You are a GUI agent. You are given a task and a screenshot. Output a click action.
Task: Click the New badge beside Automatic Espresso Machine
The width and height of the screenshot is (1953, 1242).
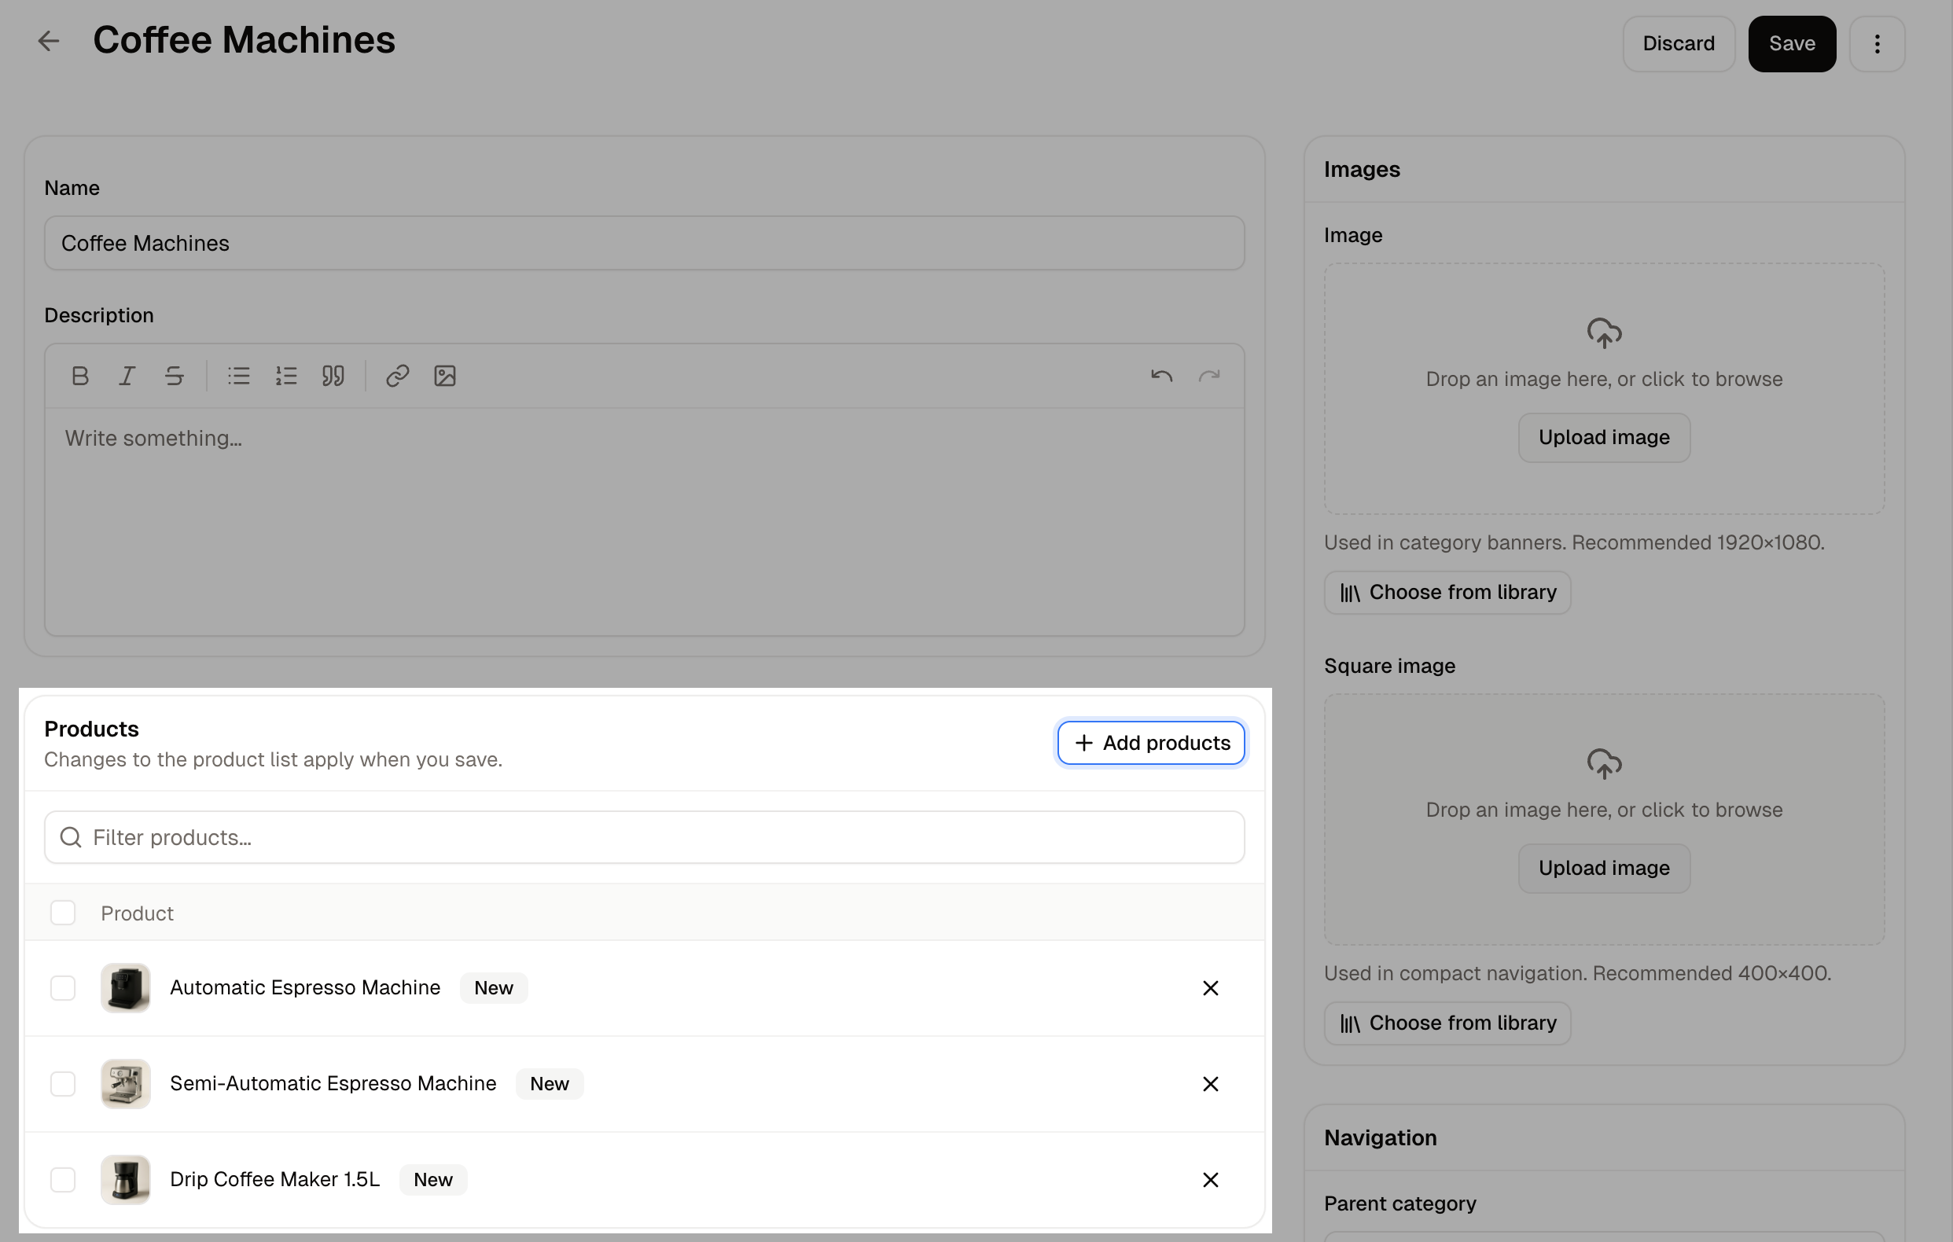pyautogui.click(x=493, y=987)
